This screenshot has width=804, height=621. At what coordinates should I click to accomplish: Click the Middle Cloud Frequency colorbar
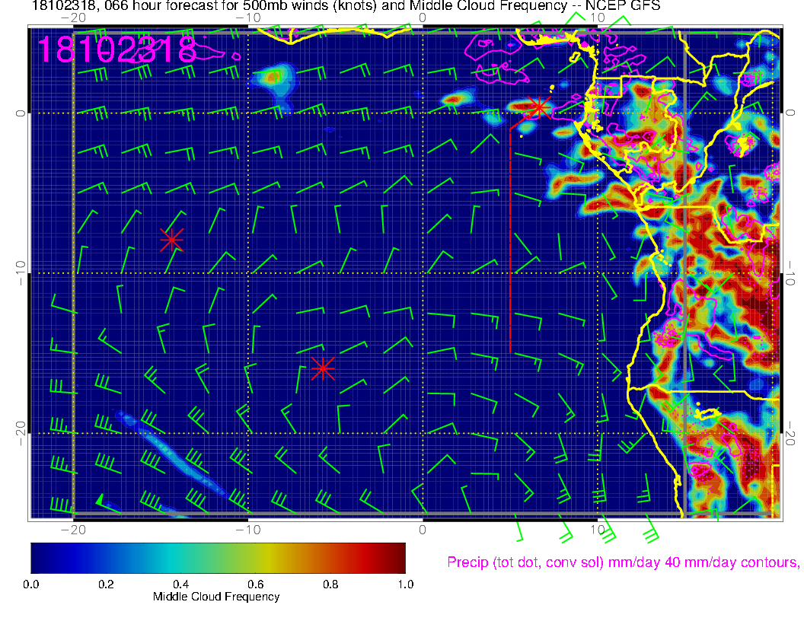tap(218, 558)
